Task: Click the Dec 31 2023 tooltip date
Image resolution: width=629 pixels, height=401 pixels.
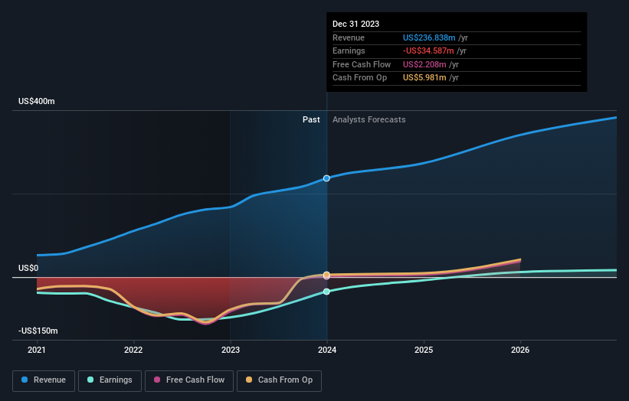Action: pyautogui.click(x=355, y=24)
